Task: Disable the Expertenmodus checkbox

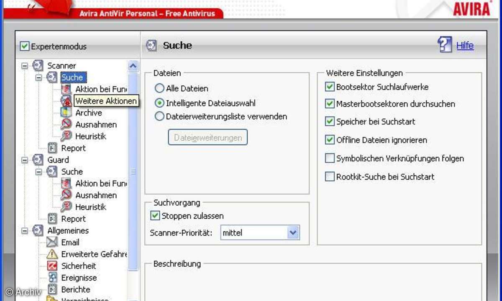Action: [x=24, y=46]
